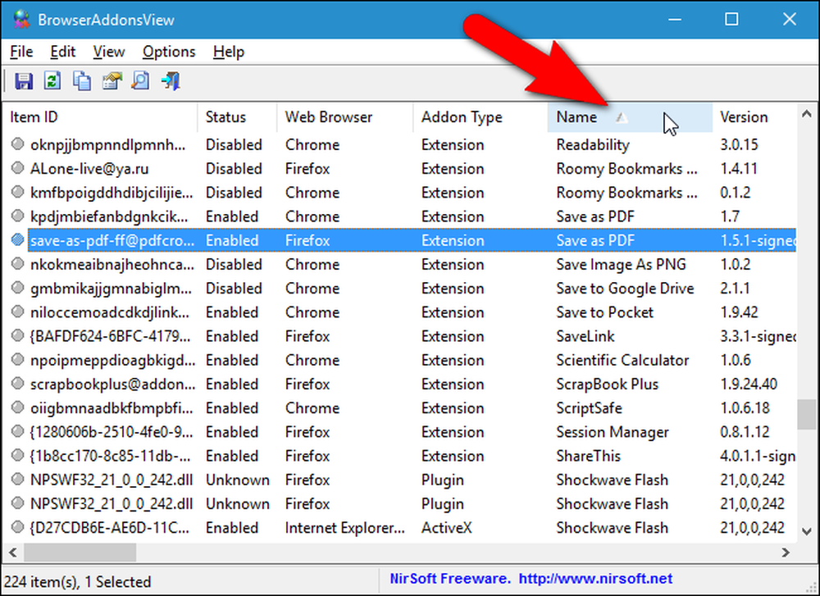Select the circle icon beside ALone-live@ya.ru
This screenshot has width=820, height=596.
pyautogui.click(x=18, y=168)
